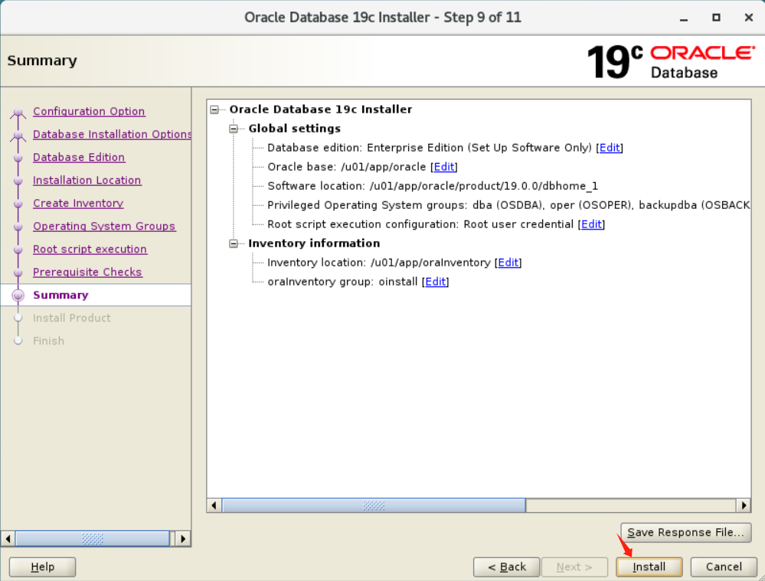This screenshot has height=581, width=765.
Task: Click sidebar scroll-left arrow
Action: tap(8, 539)
